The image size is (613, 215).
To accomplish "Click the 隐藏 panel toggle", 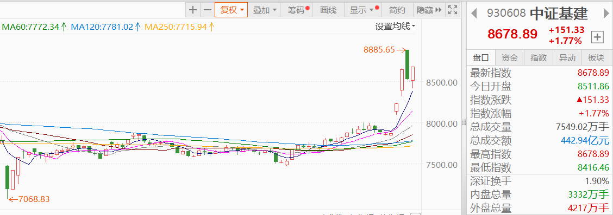I will tap(429, 10).
